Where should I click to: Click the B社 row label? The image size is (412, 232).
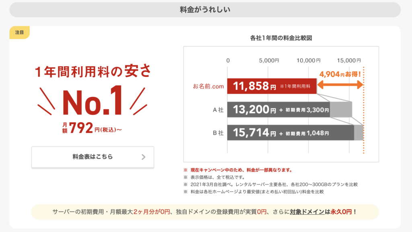point(218,133)
